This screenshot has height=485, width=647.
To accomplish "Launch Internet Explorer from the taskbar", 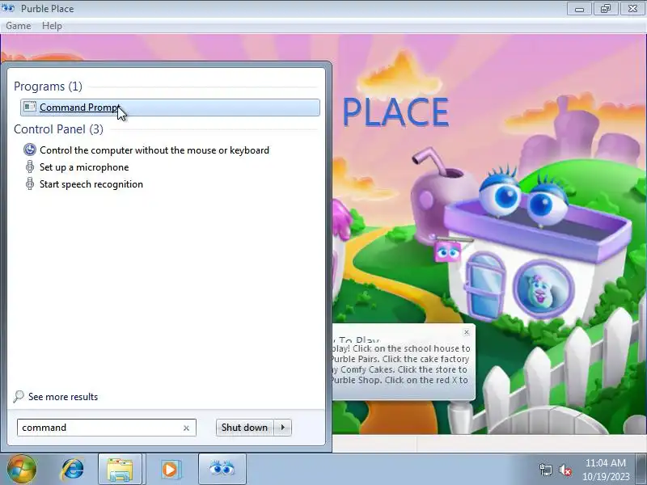I will click(73, 469).
